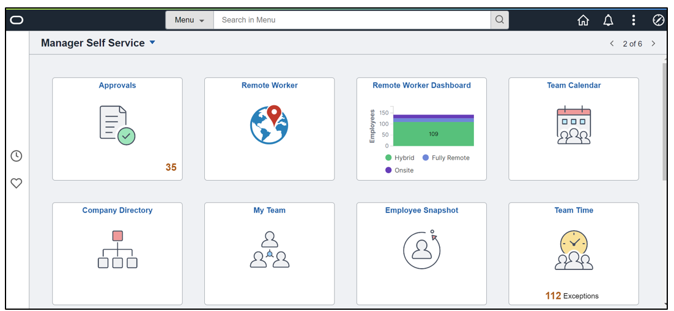The height and width of the screenshot is (311, 674).
Task: Click the Hybrid legend color swatch
Action: click(388, 158)
